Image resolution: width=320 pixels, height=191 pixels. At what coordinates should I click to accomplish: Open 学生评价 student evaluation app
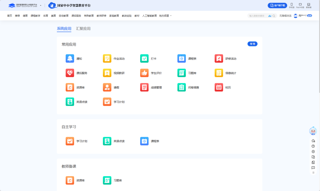(144, 73)
